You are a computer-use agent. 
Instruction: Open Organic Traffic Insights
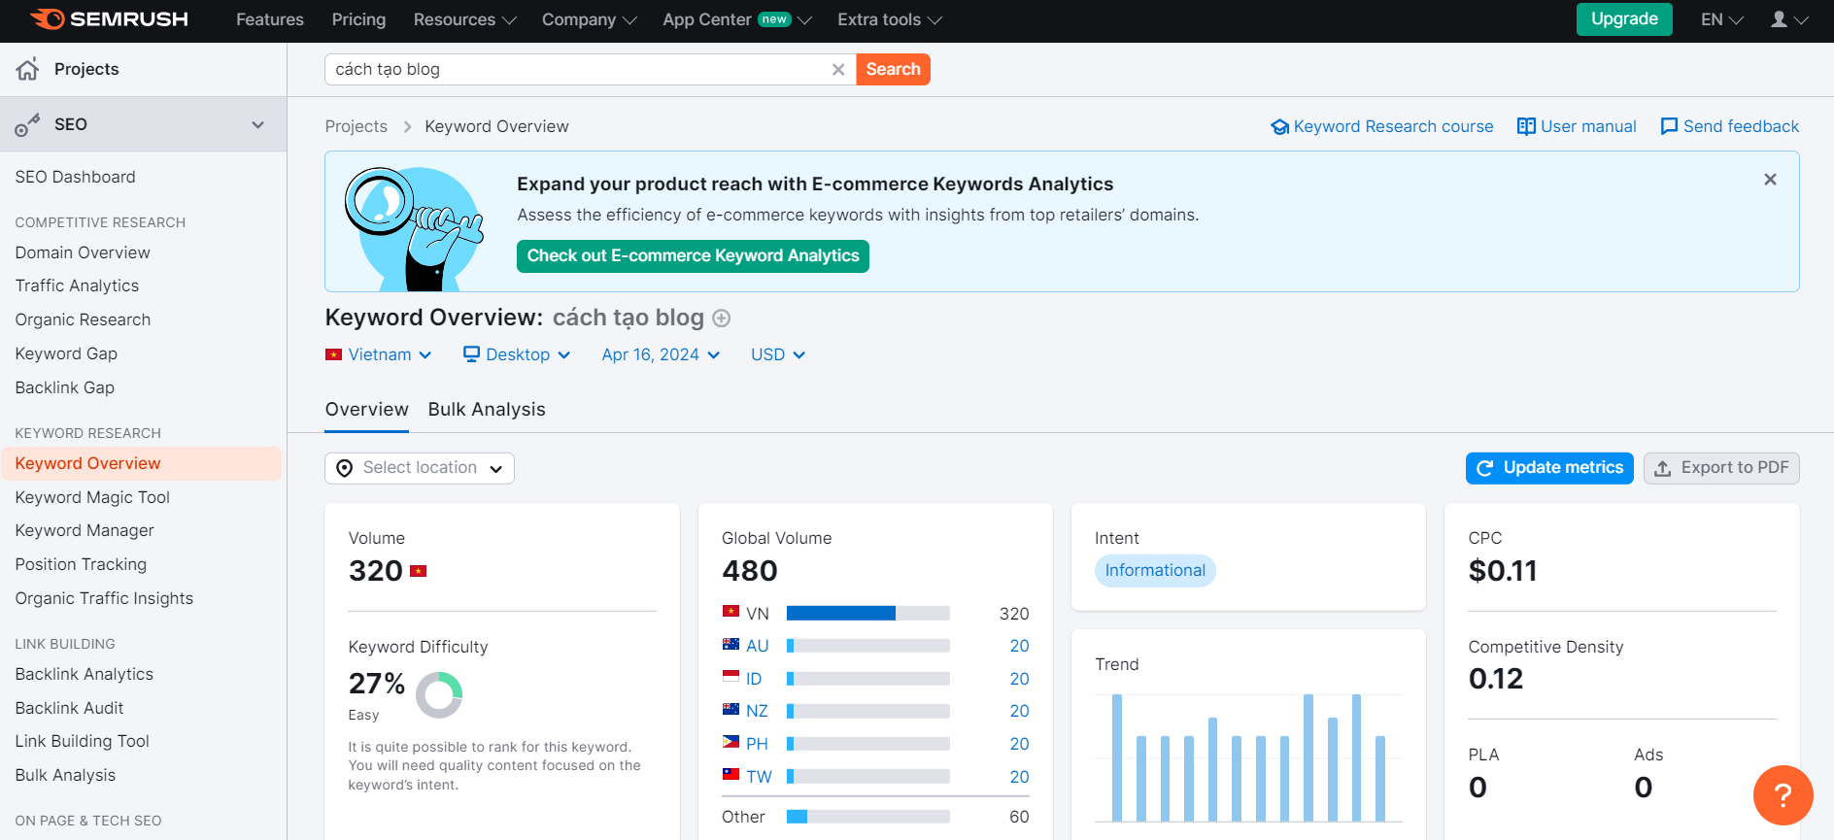coord(104,598)
